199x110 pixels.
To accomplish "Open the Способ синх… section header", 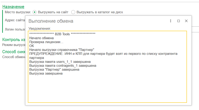I will pos(14,52).
